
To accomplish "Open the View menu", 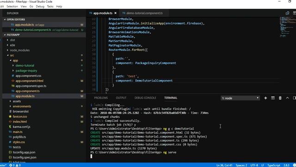I will coord(24,6).
